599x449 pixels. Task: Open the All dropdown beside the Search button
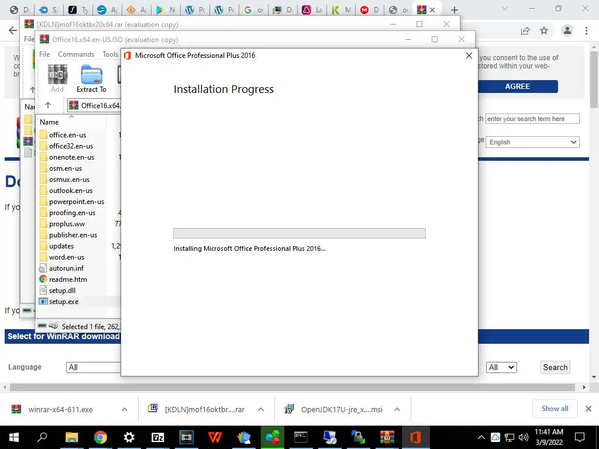coord(501,367)
